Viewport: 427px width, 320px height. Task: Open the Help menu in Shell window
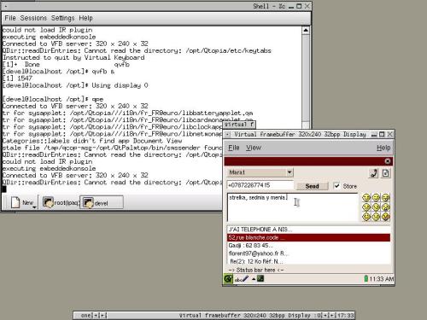click(x=85, y=18)
